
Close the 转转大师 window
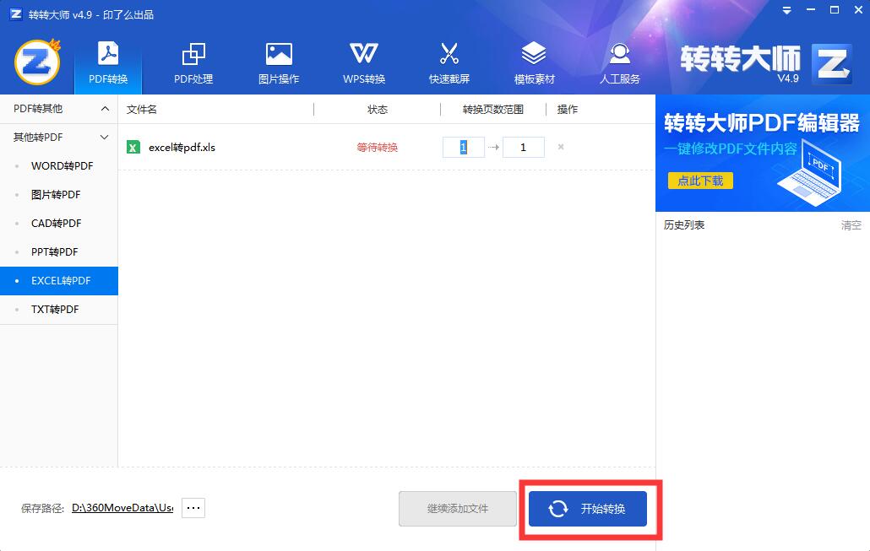pos(858,10)
